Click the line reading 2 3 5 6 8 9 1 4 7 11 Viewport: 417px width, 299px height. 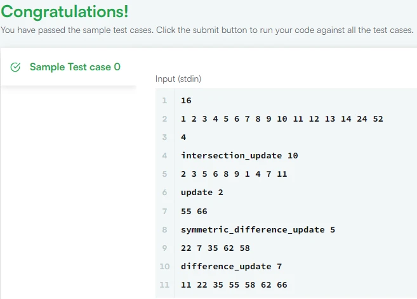click(x=234, y=174)
